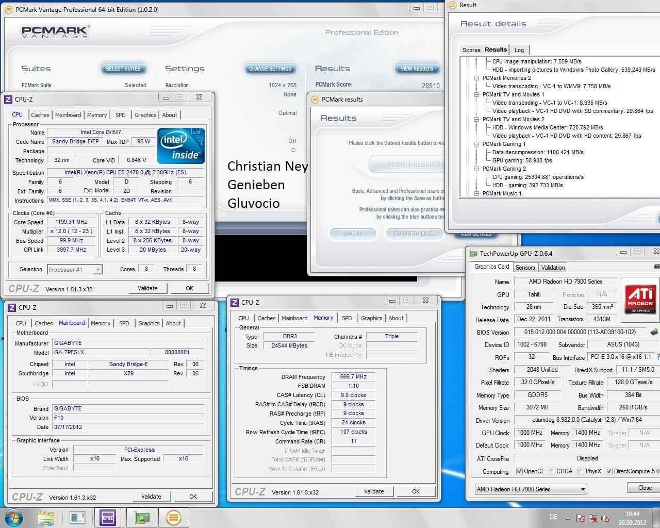Click the GPU-Z title bar icon
This screenshot has width=660, height=528.
(x=473, y=253)
